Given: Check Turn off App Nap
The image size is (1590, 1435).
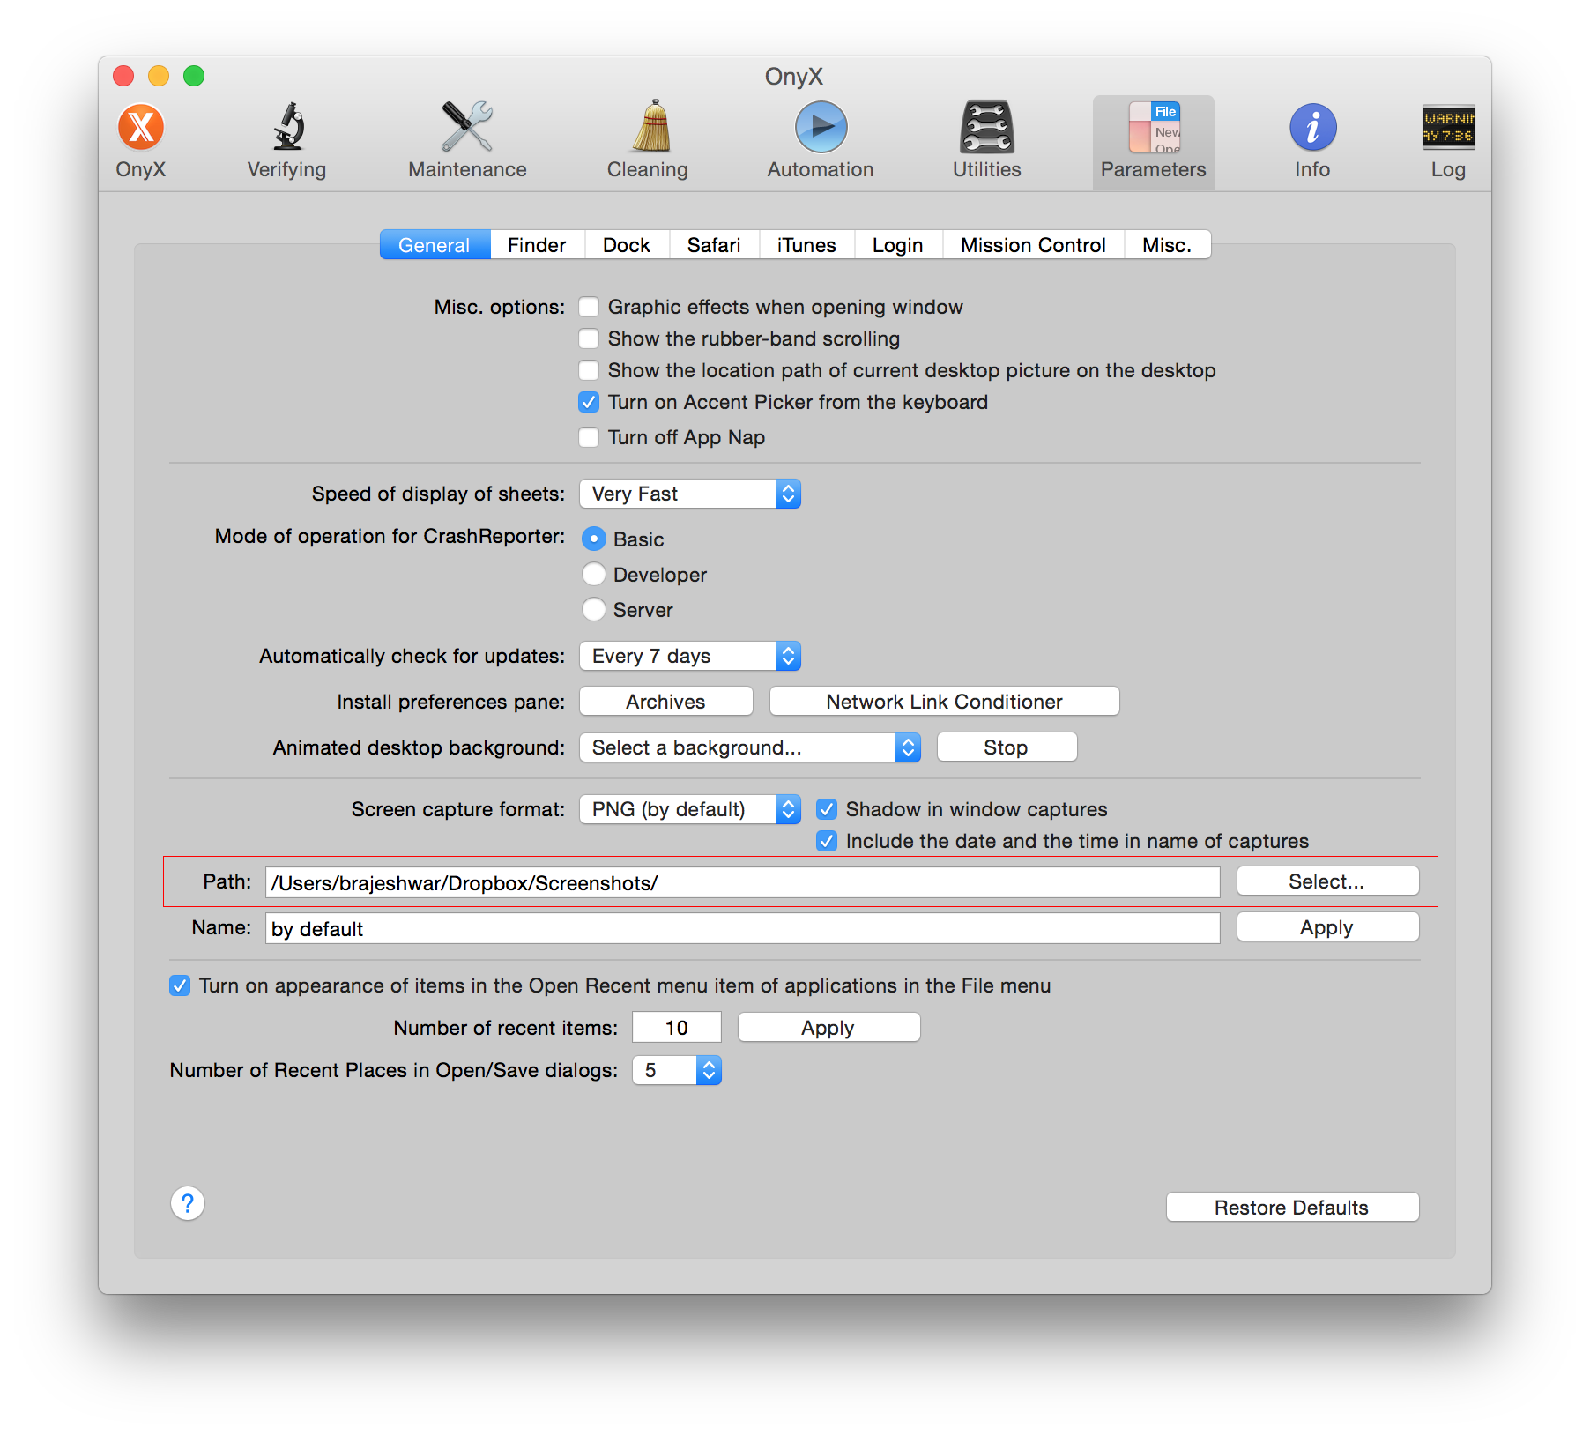Looking at the screenshot, I should point(589,437).
